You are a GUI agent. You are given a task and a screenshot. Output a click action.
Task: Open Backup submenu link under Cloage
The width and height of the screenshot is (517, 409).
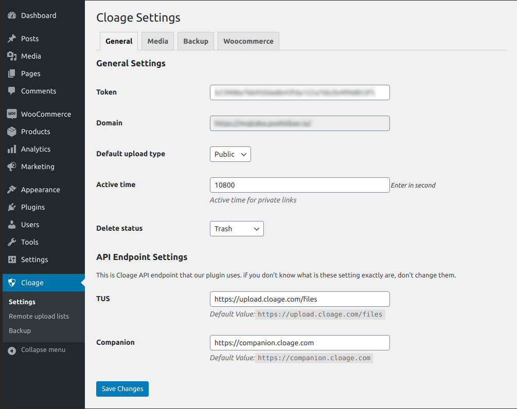pos(20,330)
